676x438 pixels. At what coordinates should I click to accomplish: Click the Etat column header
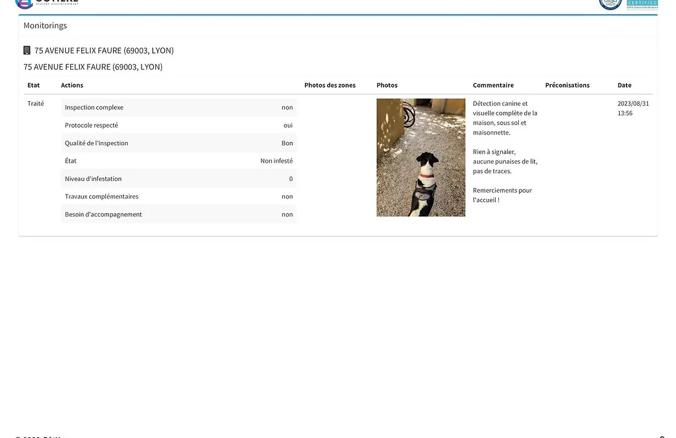click(x=34, y=85)
